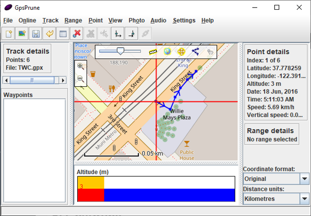Click the Undo arrow toolbar icon
Viewport: 311px width, 216px height.
[x=50, y=33]
